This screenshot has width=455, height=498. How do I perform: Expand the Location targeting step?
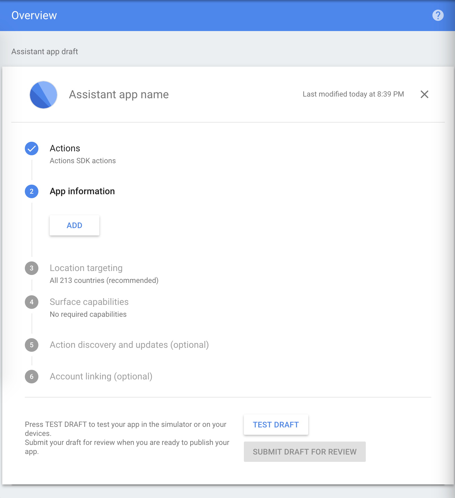point(86,268)
